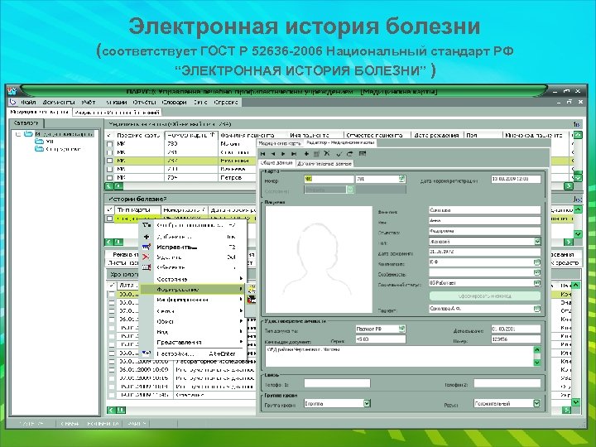This screenshot has width=596, height=447.
Task: Expand the Состояние submenu in context menu
Action: click(x=192, y=279)
